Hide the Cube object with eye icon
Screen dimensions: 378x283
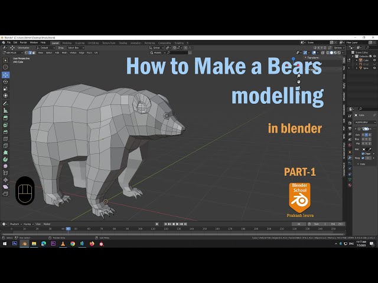(374, 60)
